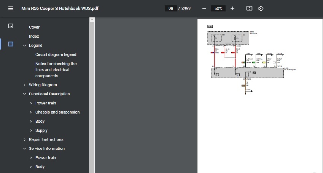Expand Power train under Functional Description

[31, 103]
